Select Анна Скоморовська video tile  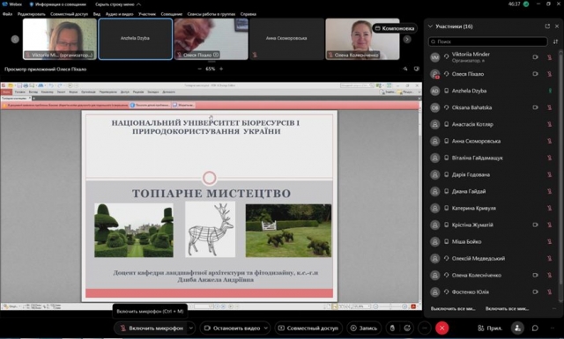click(x=286, y=39)
